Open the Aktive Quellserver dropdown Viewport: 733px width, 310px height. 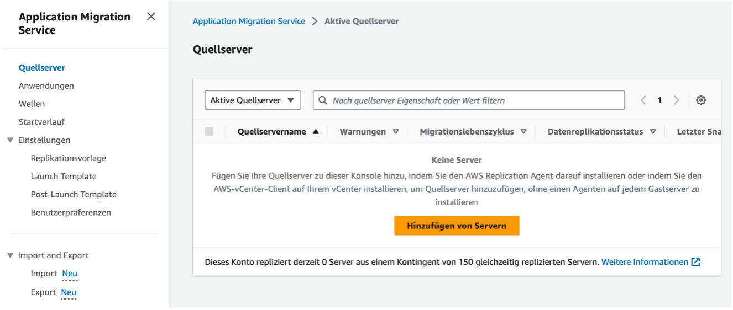pyautogui.click(x=253, y=100)
